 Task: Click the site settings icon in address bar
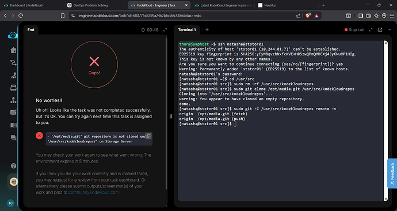73,16
